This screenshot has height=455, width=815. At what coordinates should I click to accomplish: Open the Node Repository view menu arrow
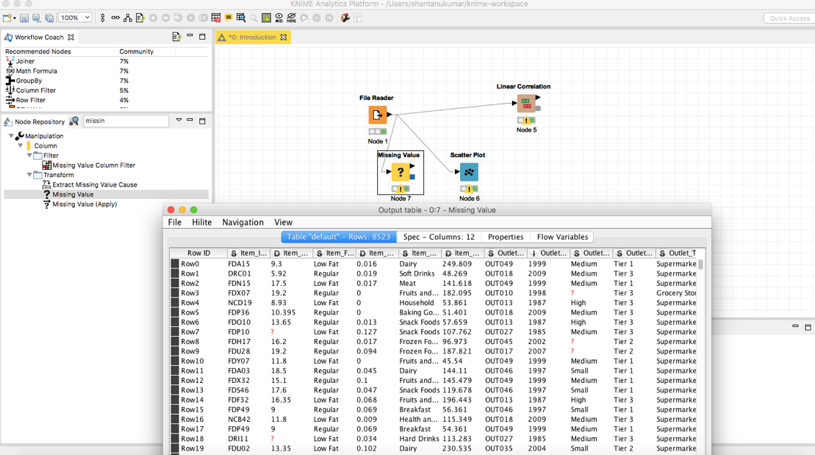[179, 121]
